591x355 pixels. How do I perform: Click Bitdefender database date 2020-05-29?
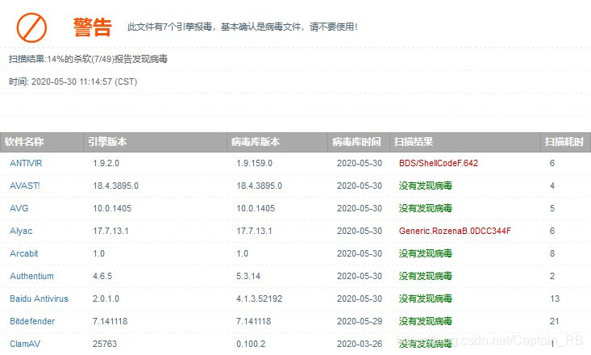pos(360,321)
